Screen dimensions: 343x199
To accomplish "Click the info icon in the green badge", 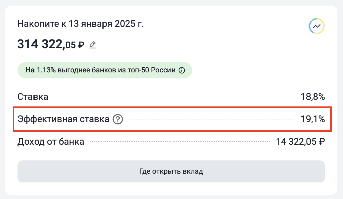I will [182, 70].
